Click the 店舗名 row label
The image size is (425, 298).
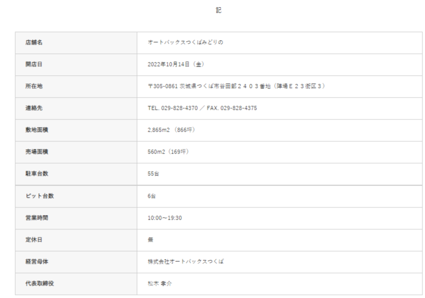[34, 43]
